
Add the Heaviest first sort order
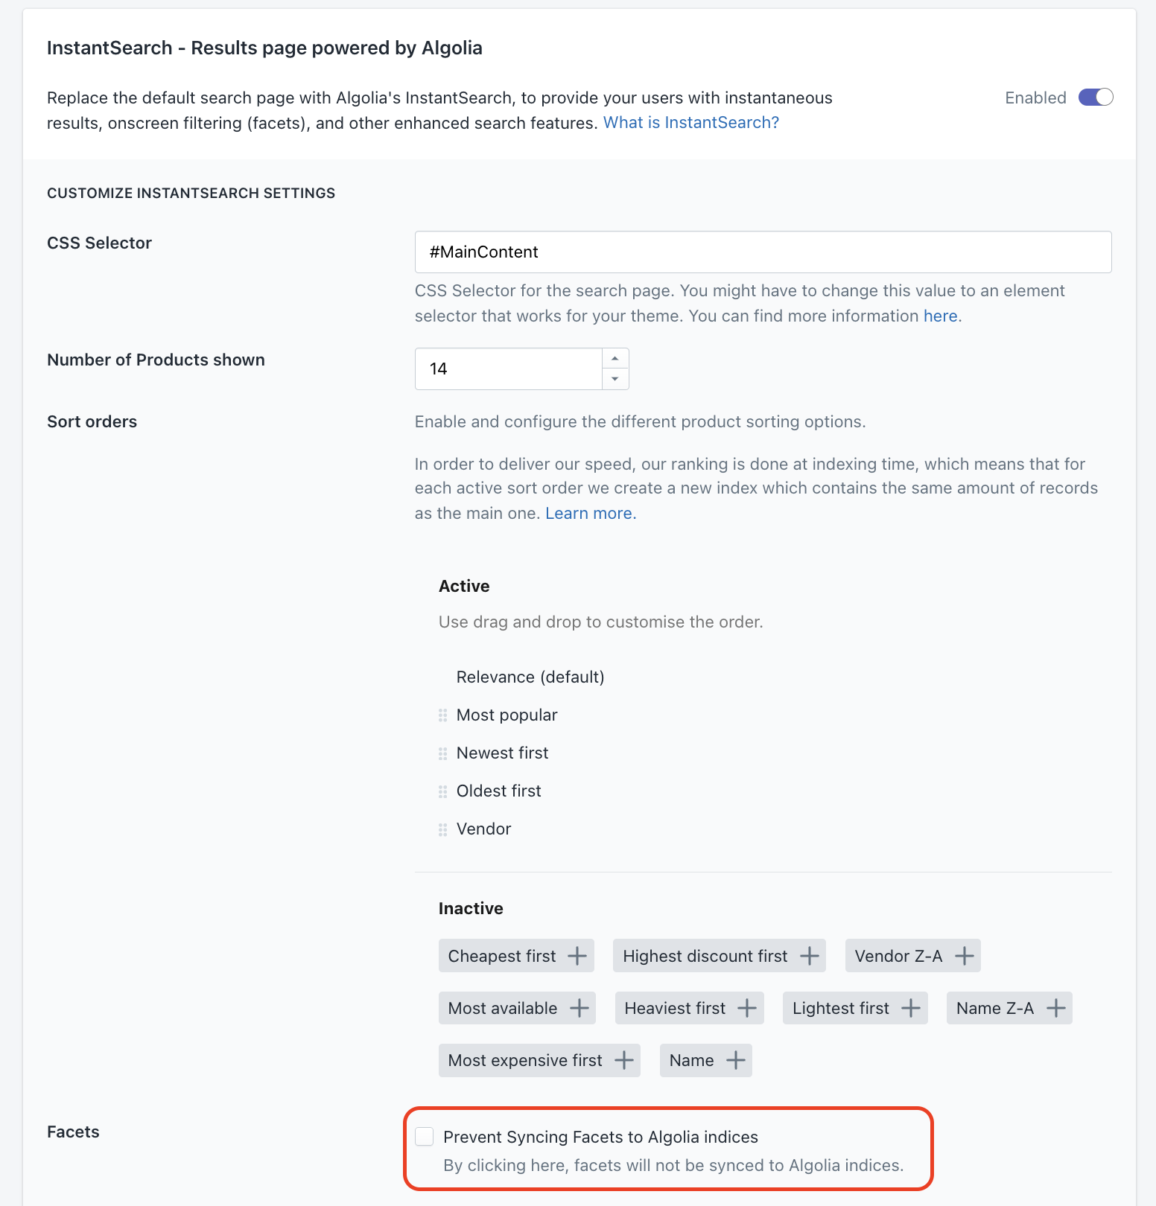[747, 1008]
